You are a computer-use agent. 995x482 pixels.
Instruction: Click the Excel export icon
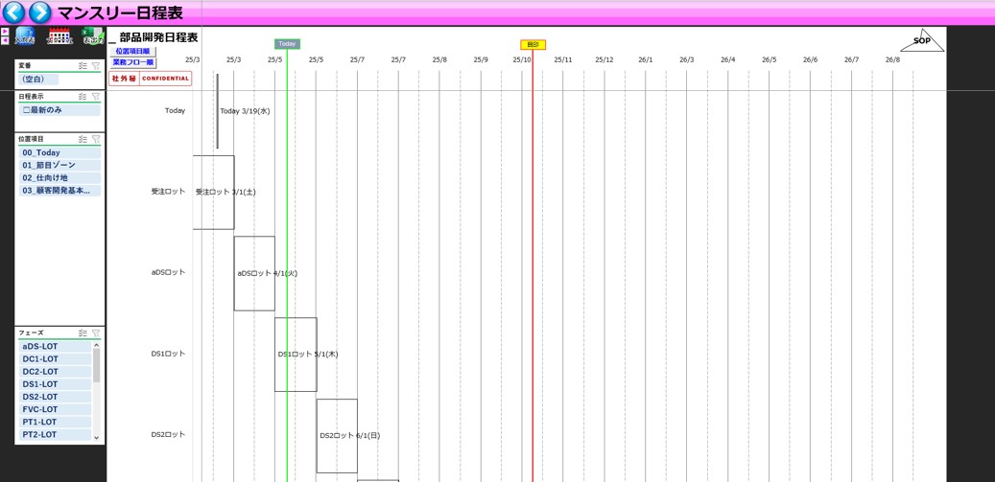pos(93,36)
